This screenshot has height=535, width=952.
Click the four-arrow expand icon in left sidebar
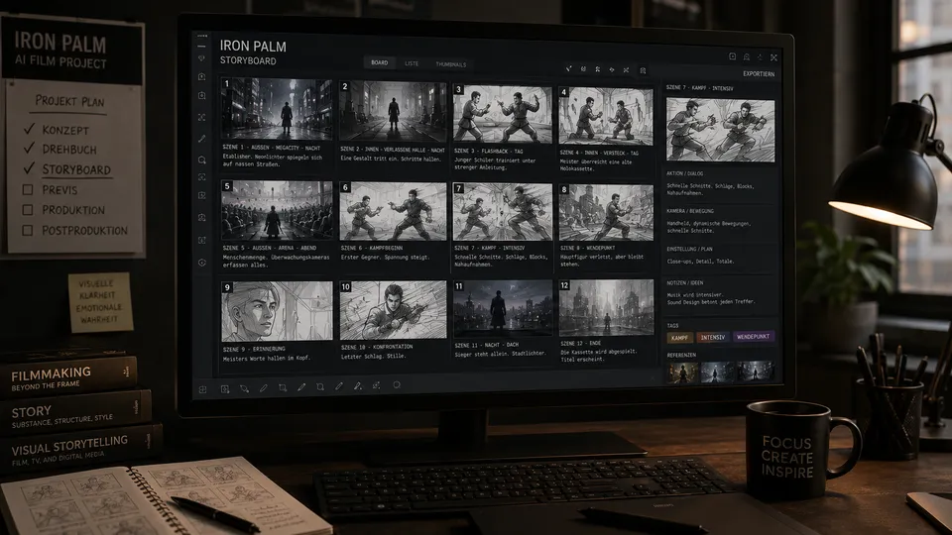tap(202, 117)
